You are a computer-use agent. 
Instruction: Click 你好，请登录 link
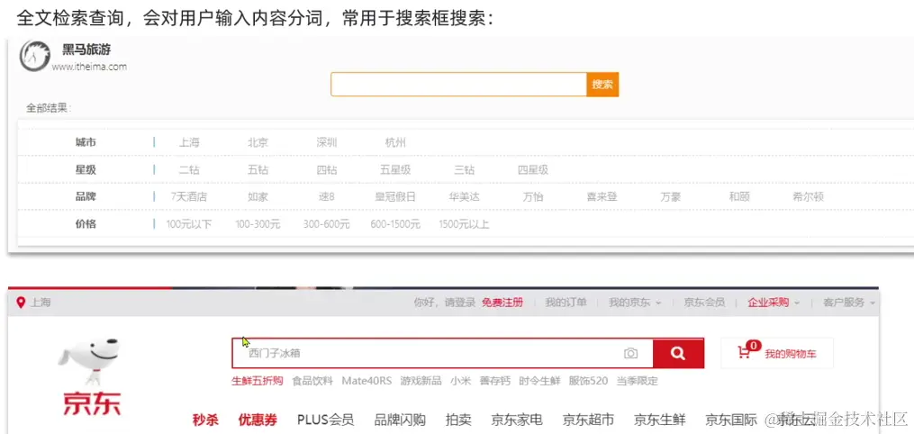tap(445, 303)
